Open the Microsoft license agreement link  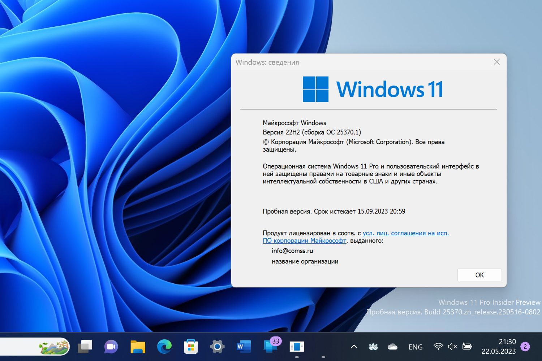tap(405, 233)
